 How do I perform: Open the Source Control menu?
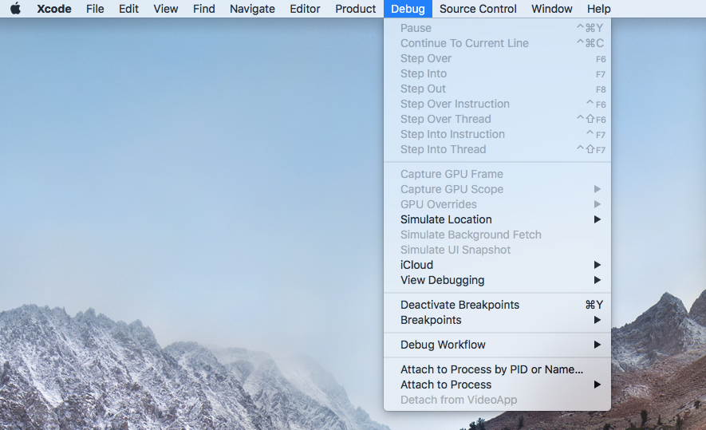click(478, 9)
